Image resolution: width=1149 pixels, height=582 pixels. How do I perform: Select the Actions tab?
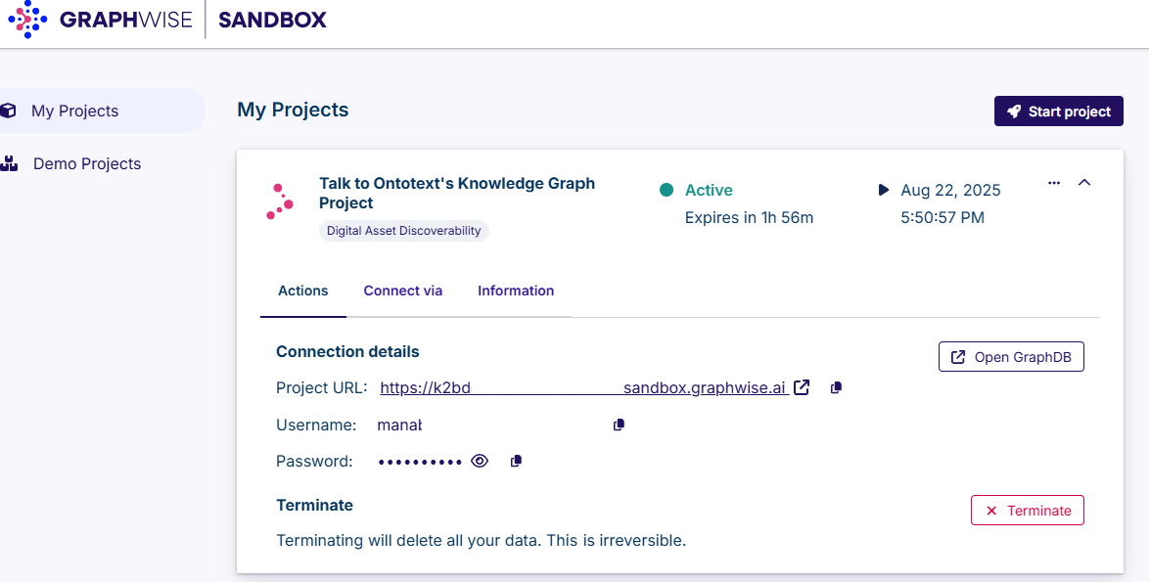(303, 291)
